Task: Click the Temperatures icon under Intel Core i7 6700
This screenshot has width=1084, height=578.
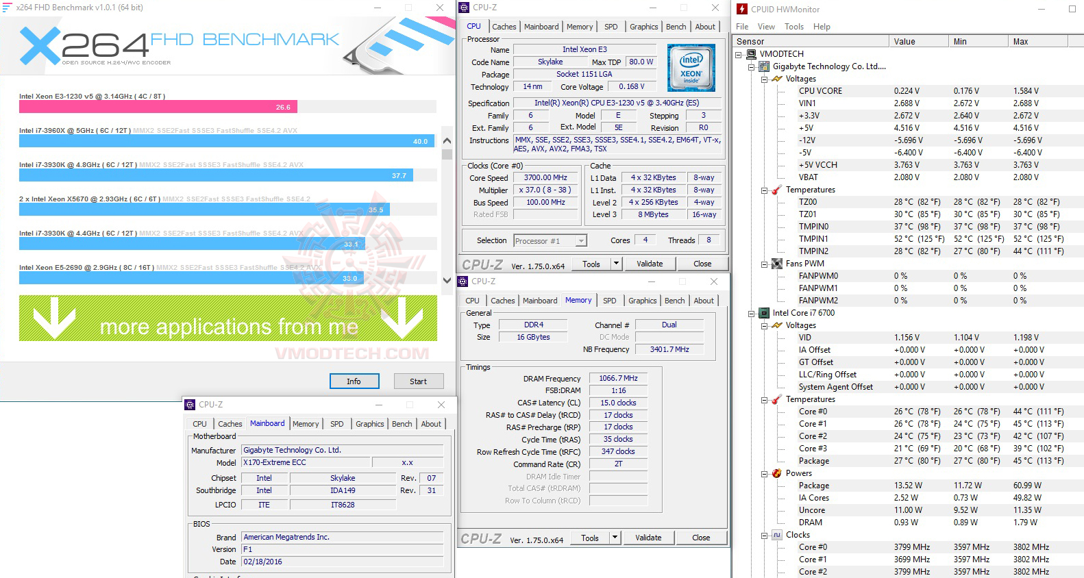Action: 777,399
